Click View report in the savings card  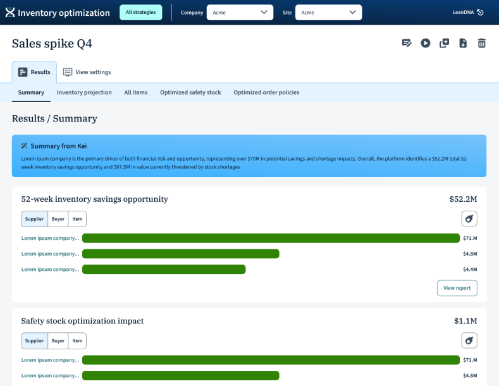coord(457,288)
